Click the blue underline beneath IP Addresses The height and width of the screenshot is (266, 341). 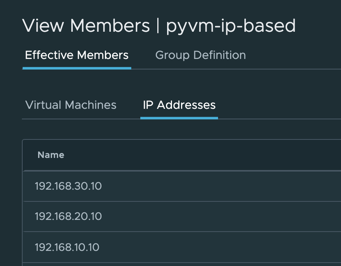click(179, 118)
